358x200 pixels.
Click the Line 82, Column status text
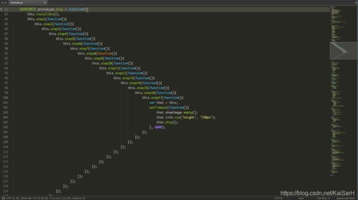(x=73, y=198)
